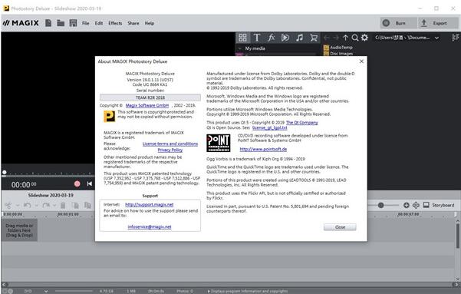Open the http://support.magix.net link
The image size is (461, 294).
[x=150, y=204]
